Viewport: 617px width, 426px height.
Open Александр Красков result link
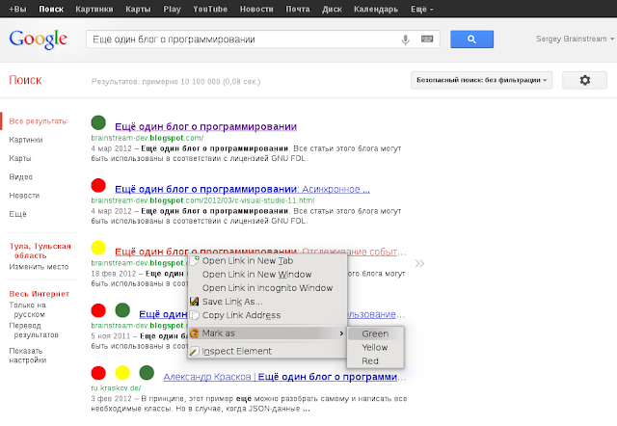tap(284, 377)
